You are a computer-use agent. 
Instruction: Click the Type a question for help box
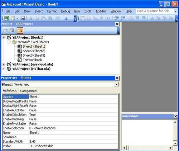pyautogui.click(x=155, y=11)
